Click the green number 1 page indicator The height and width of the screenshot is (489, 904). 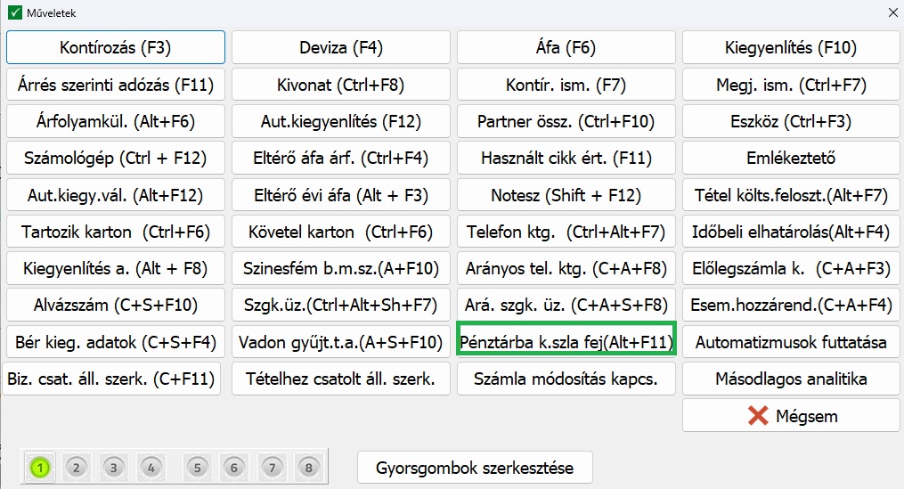(40, 467)
